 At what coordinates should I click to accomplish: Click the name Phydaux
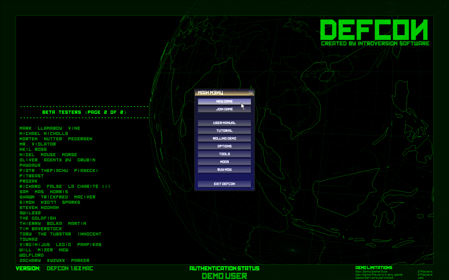[x=30, y=165]
